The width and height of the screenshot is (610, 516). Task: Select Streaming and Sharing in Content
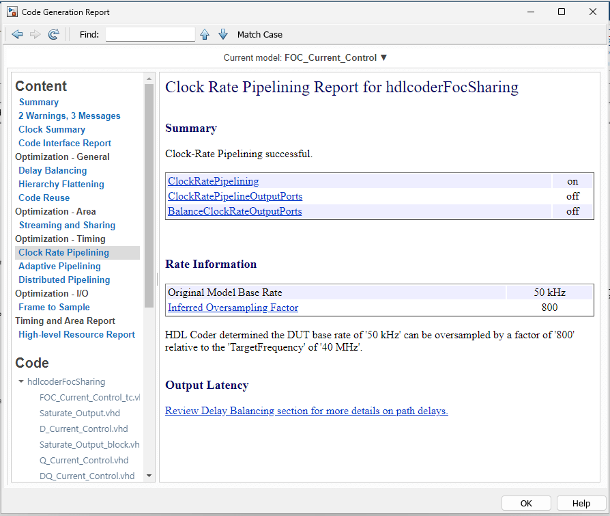point(67,225)
